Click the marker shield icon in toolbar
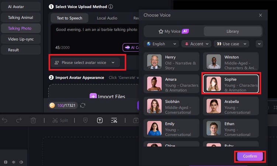 [85, 120]
